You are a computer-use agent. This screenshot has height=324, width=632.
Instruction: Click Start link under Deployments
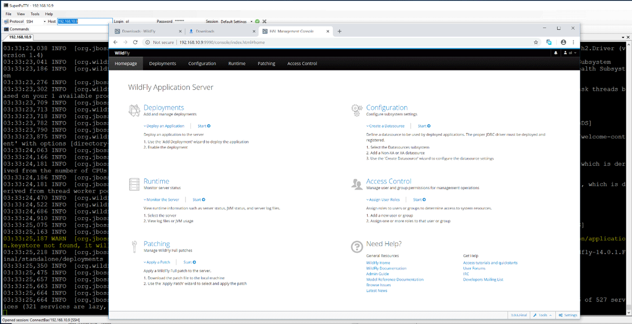(x=204, y=126)
